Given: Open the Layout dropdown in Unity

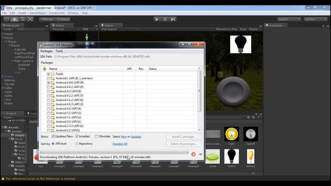Looking at the screenshot, I should click(x=315, y=19).
